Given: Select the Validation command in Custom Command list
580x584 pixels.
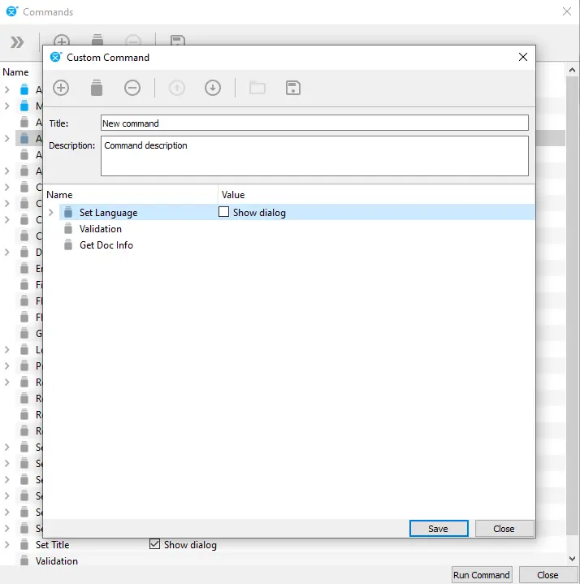Looking at the screenshot, I should 101,229.
